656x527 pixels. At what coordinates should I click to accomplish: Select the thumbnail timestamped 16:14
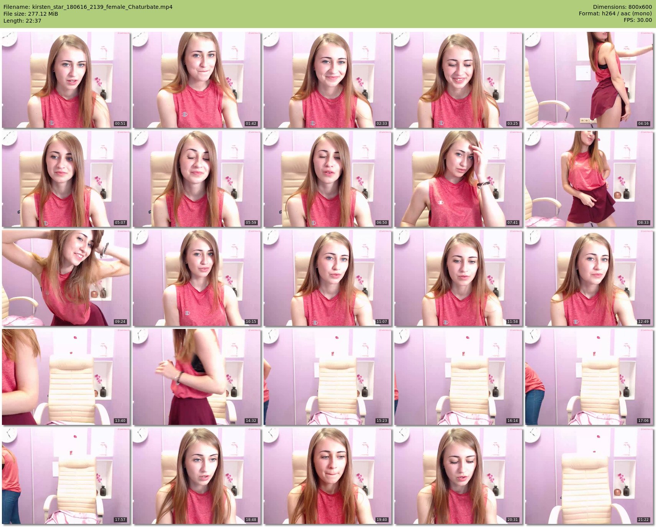click(458, 377)
